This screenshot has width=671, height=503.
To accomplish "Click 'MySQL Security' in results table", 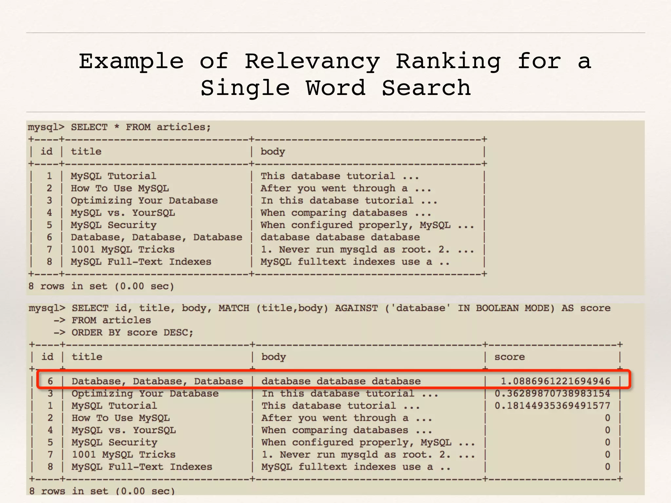I will tap(115, 442).
